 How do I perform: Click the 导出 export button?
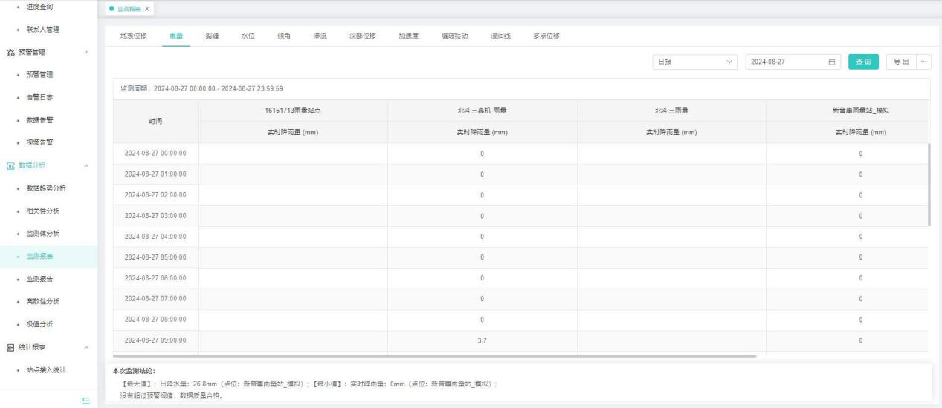901,62
